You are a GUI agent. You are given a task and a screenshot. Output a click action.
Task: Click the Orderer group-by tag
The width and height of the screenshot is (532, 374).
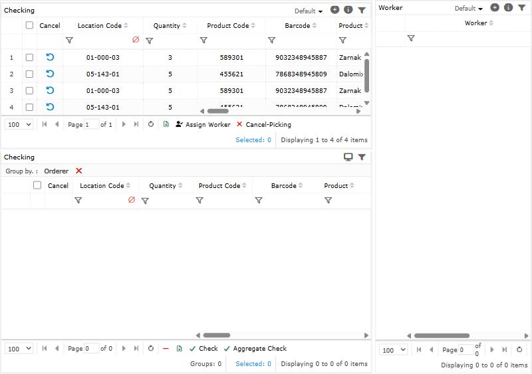(x=57, y=171)
